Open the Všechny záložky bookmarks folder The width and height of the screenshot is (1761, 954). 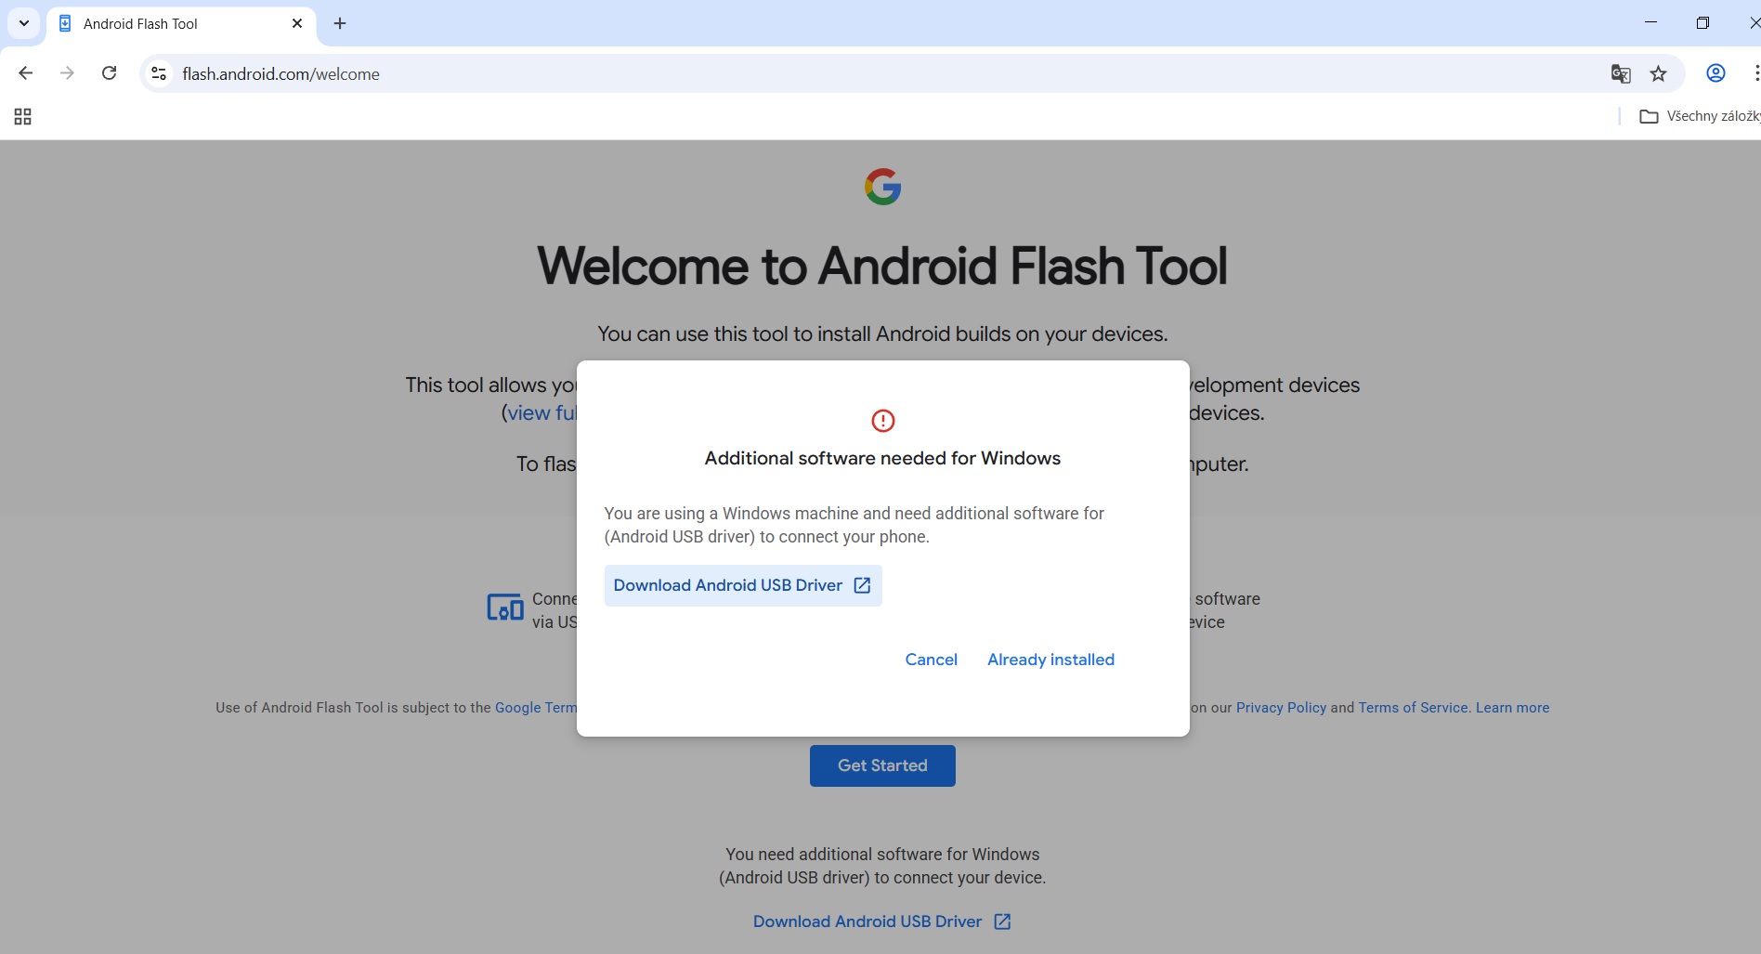[1700, 116]
